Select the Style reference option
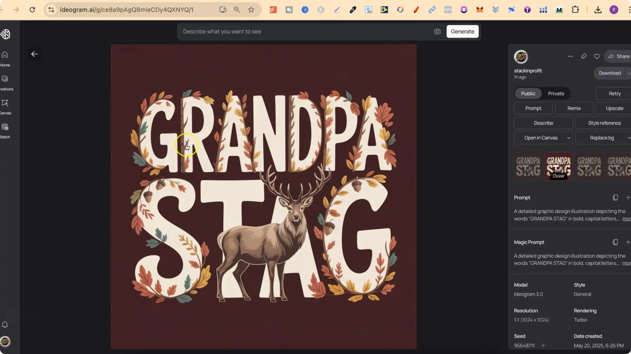This screenshot has width=631, height=354. [x=604, y=123]
